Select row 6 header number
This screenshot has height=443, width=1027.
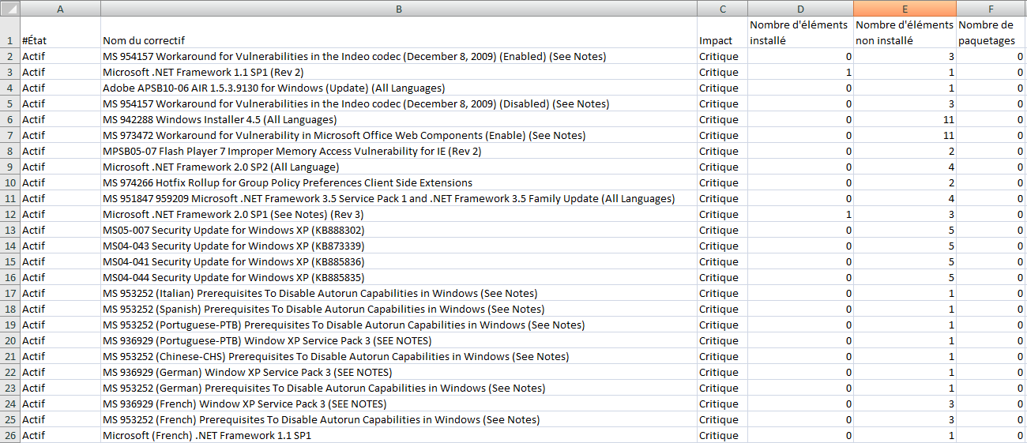[9, 120]
